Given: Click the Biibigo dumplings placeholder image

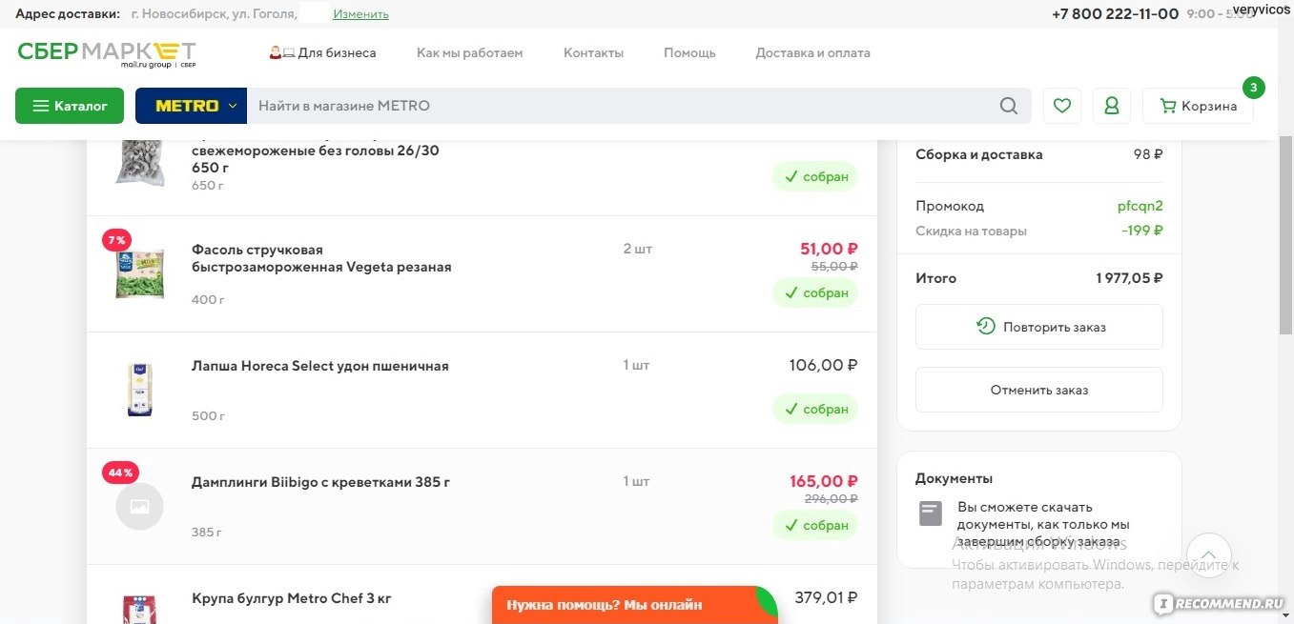Looking at the screenshot, I should 139,506.
